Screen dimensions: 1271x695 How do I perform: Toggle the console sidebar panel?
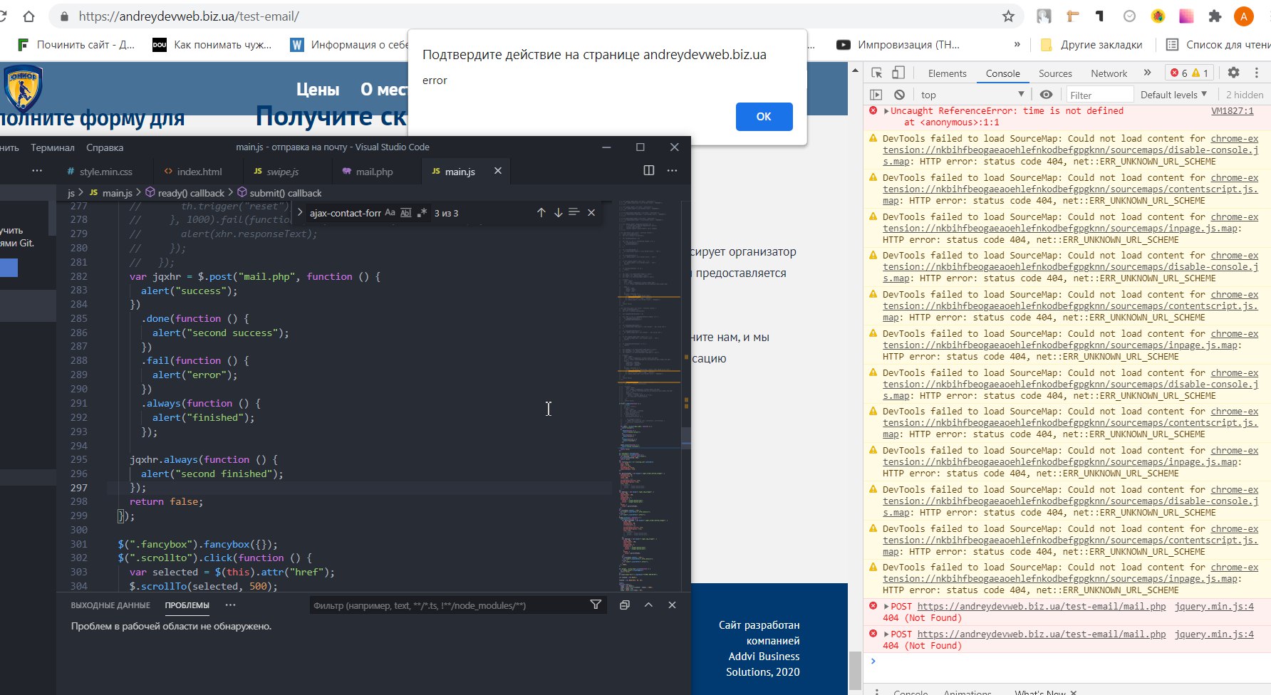point(876,95)
